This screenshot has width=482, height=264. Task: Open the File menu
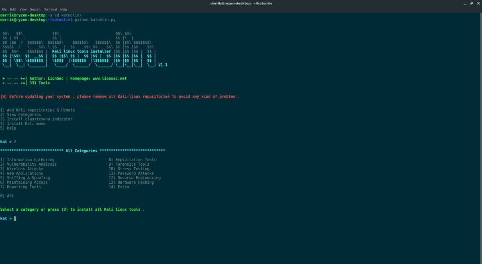pyautogui.click(x=4, y=9)
